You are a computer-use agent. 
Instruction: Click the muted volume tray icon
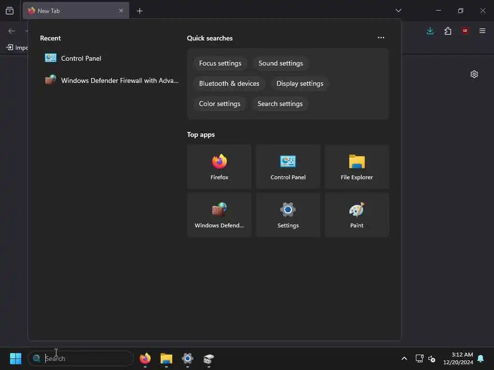pyautogui.click(x=432, y=358)
